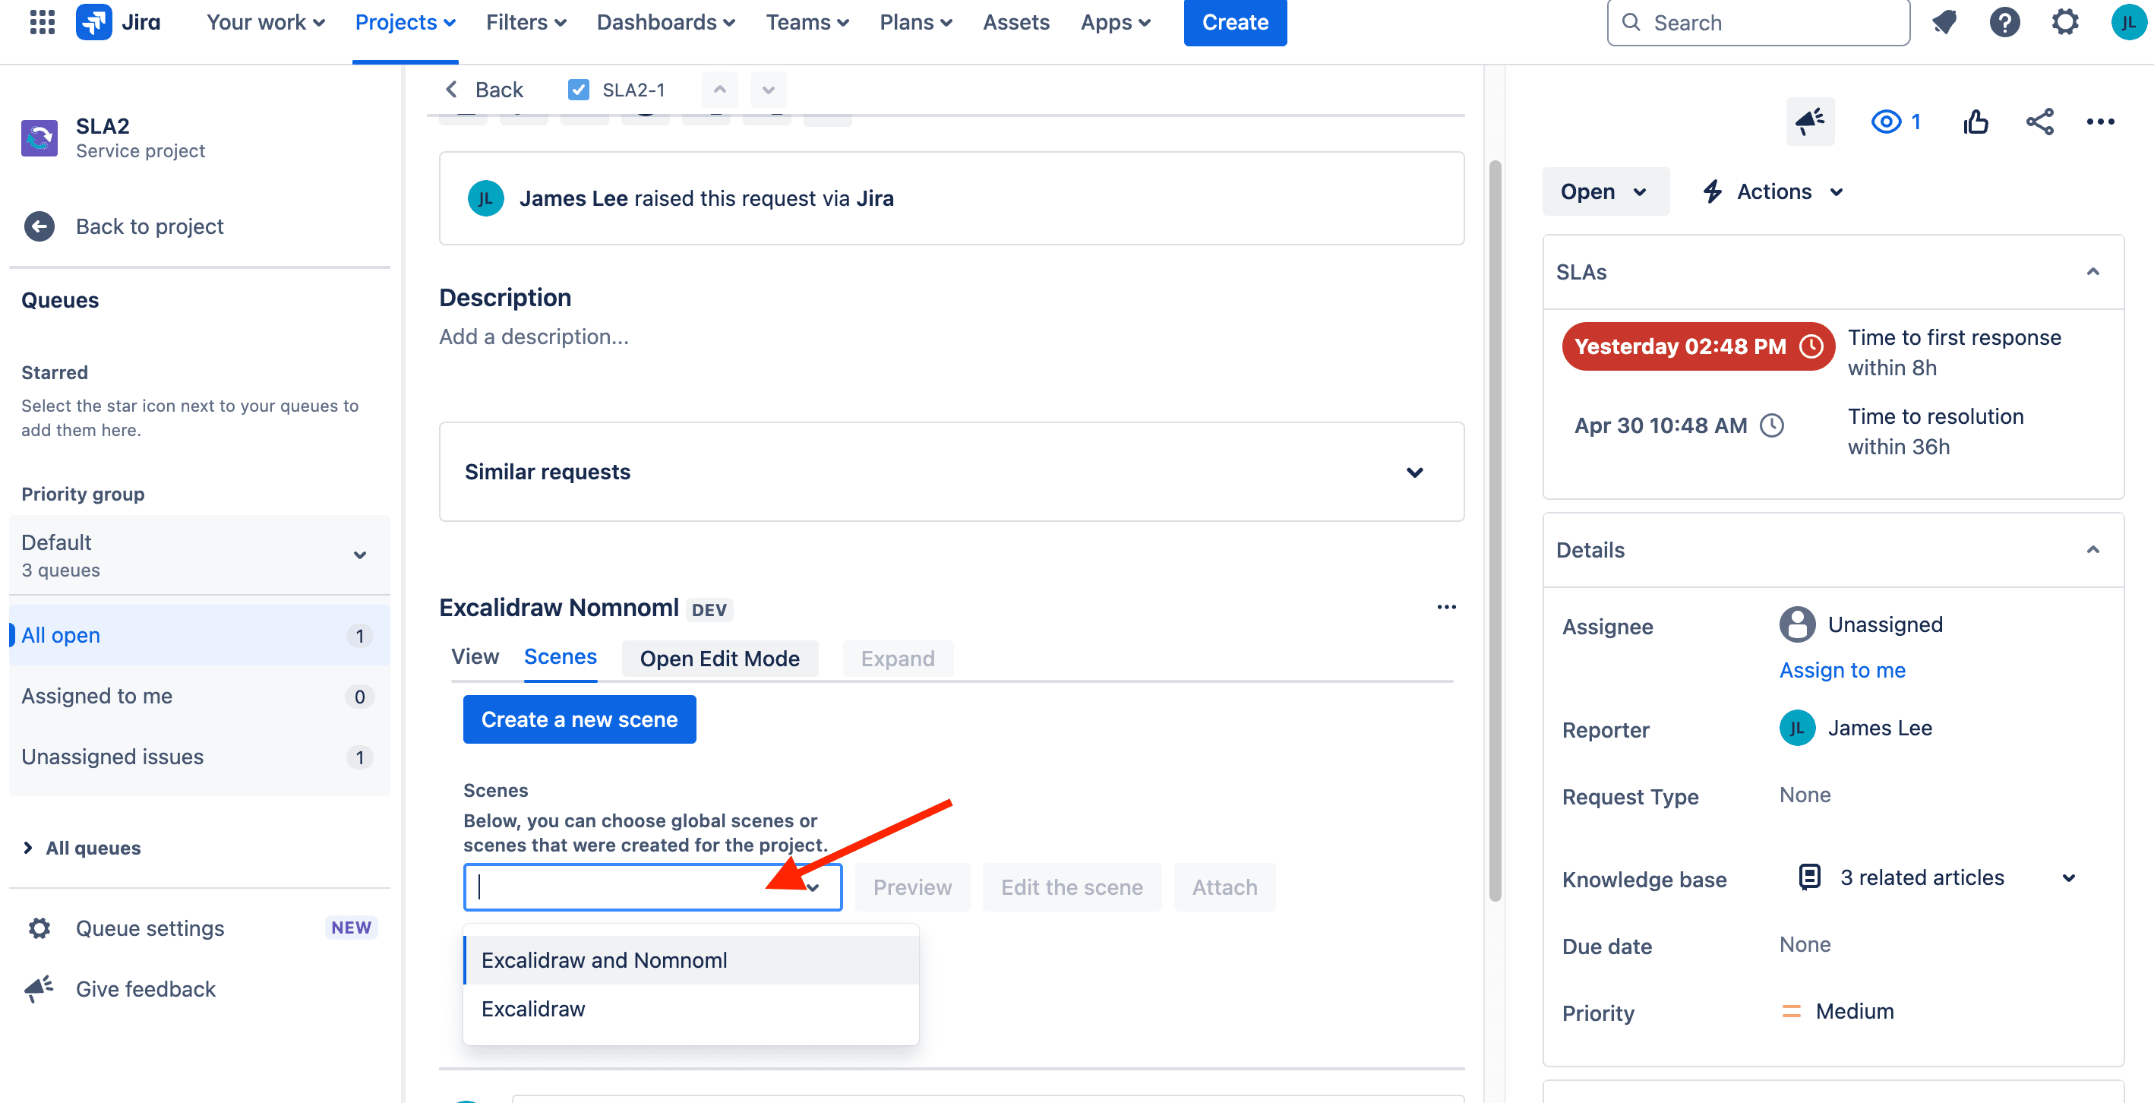
Task: Click the Preview button
Action: (x=912, y=887)
